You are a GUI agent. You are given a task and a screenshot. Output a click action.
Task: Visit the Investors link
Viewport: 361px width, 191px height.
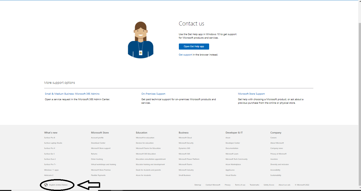tap(274, 159)
